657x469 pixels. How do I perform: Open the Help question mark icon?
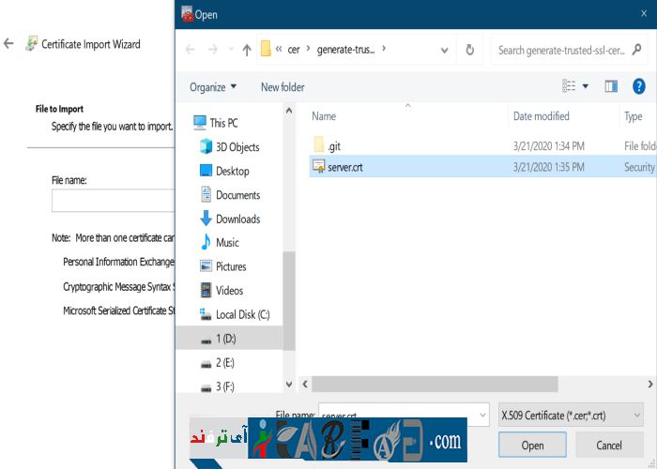[639, 86]
